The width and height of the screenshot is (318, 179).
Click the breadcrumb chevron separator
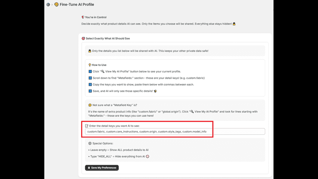pyautogui.click(x=52, y=5)
